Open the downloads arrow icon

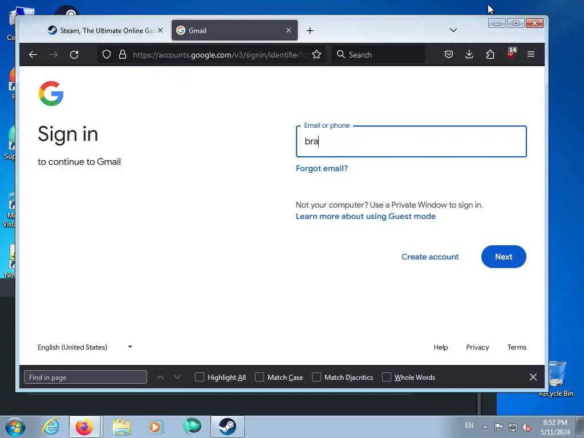tap(469, 55)
